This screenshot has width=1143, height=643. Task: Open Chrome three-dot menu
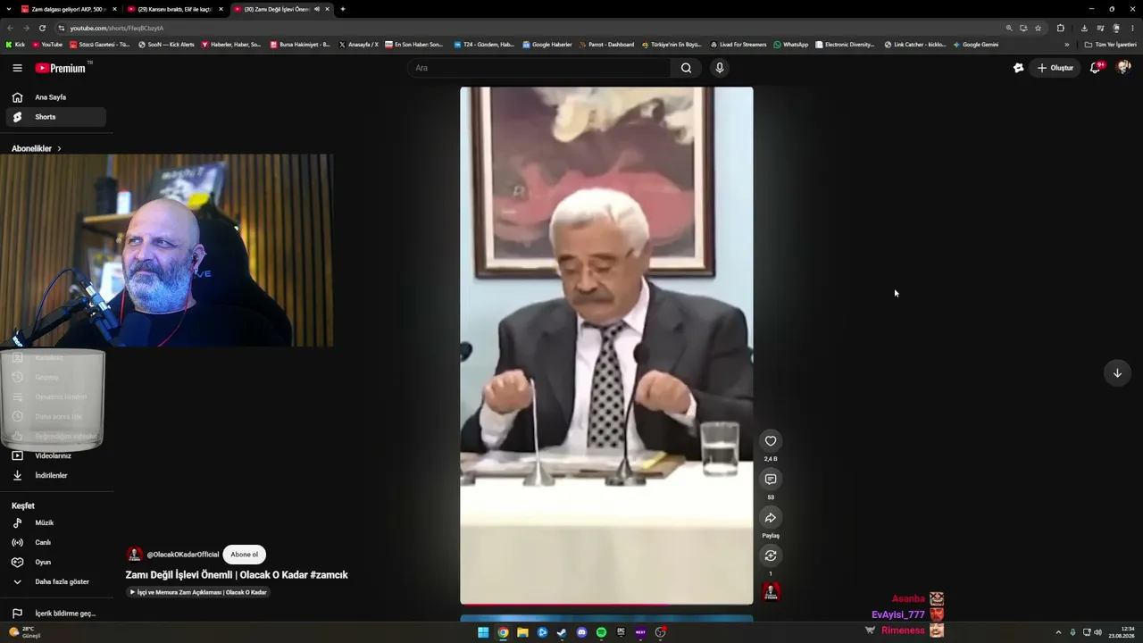(1132, 28)
